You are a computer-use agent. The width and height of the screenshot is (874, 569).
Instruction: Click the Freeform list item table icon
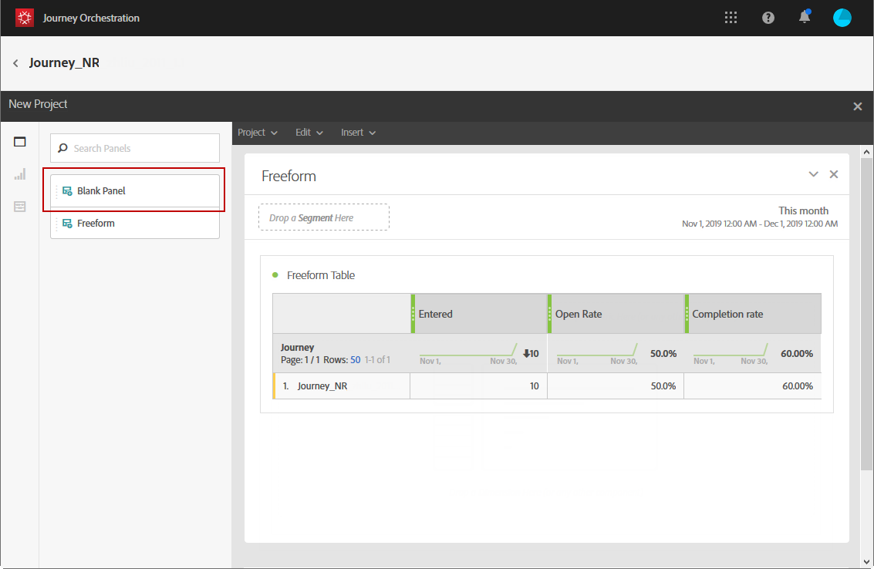pos(67,224)
